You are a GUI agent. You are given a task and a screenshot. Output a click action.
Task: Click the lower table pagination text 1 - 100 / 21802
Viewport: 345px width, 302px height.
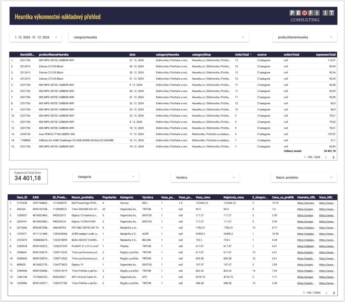[x=312, y=293]
